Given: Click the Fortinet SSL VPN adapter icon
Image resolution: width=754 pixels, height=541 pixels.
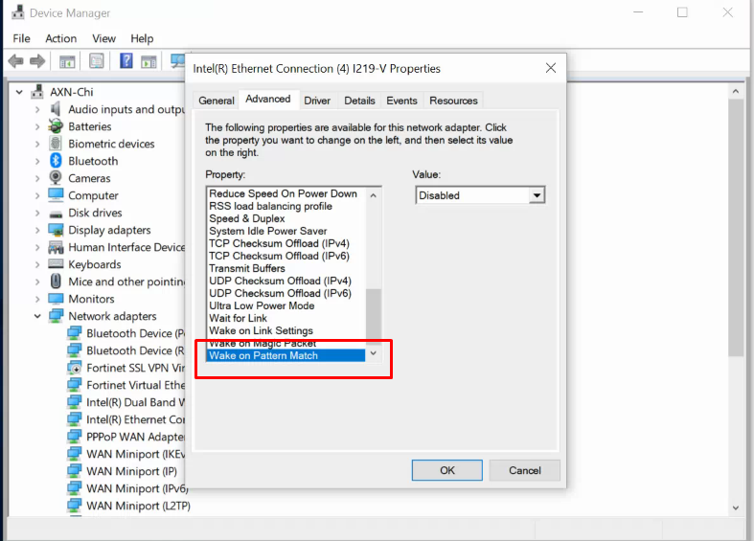Looking at the screenshot, I should (x=74, y=368).
